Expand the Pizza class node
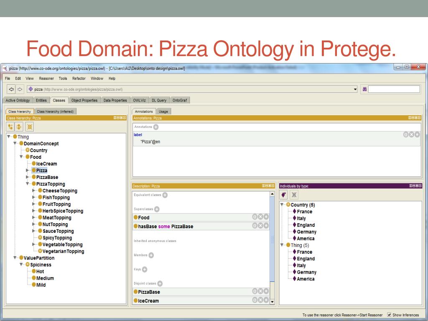 coord(27,171)
